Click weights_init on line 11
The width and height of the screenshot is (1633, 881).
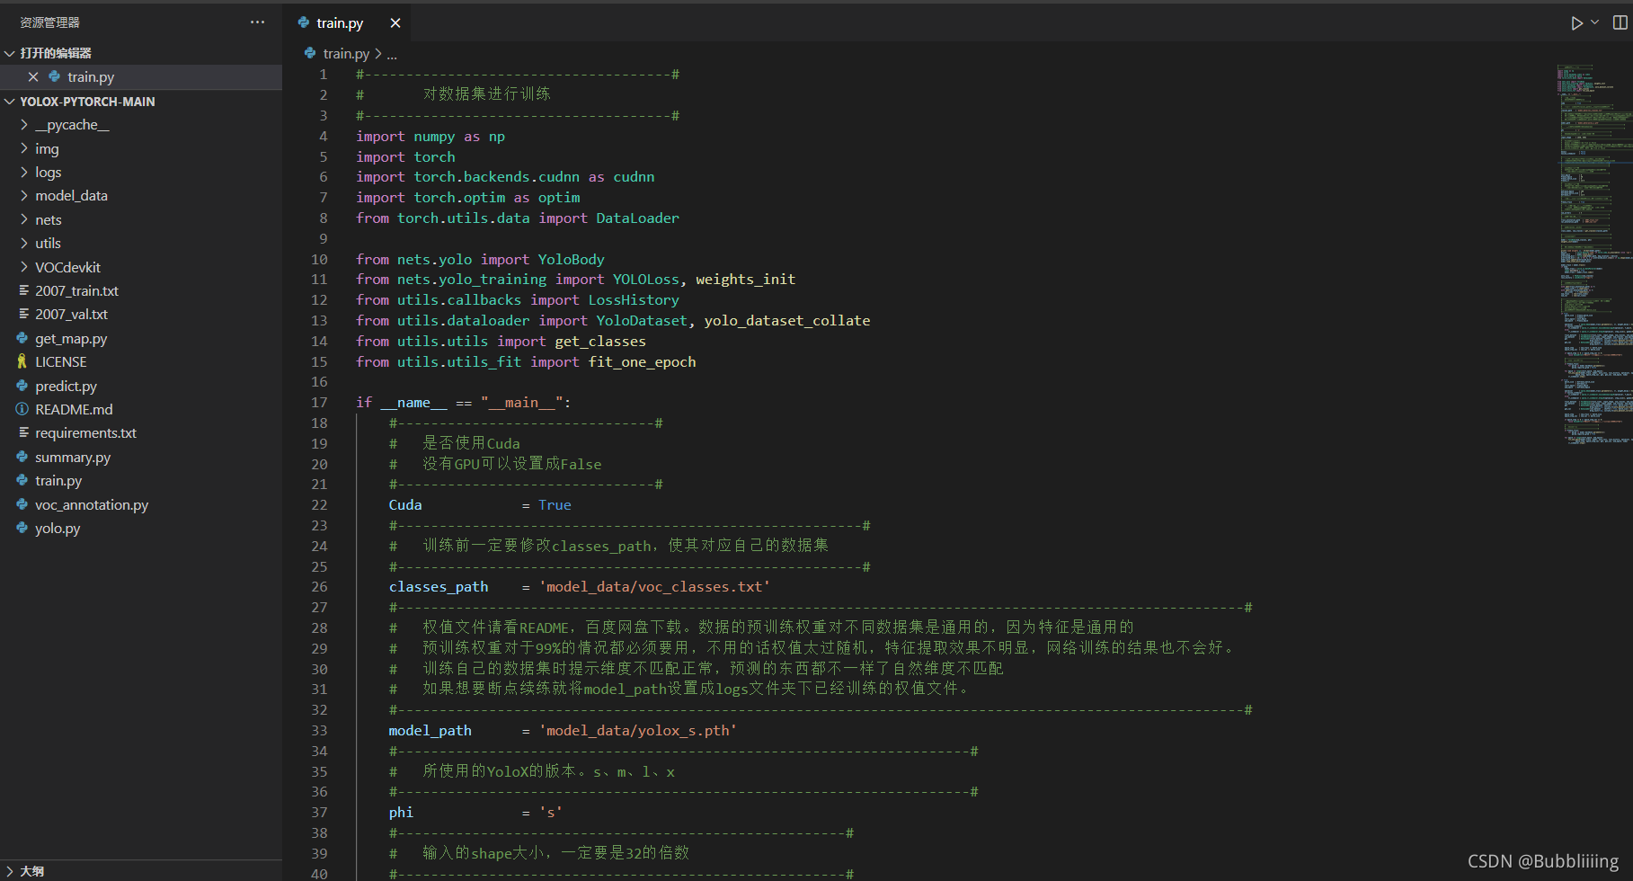pyautogui.click(x=746, y=280)
